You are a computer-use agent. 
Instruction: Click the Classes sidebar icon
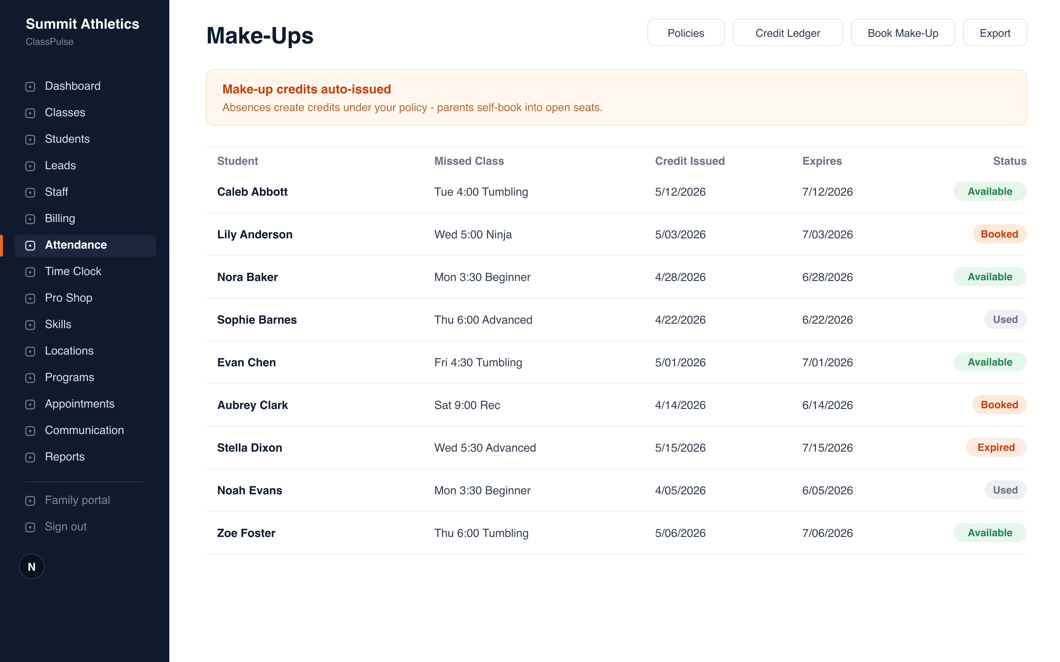[x=30, y=113]
